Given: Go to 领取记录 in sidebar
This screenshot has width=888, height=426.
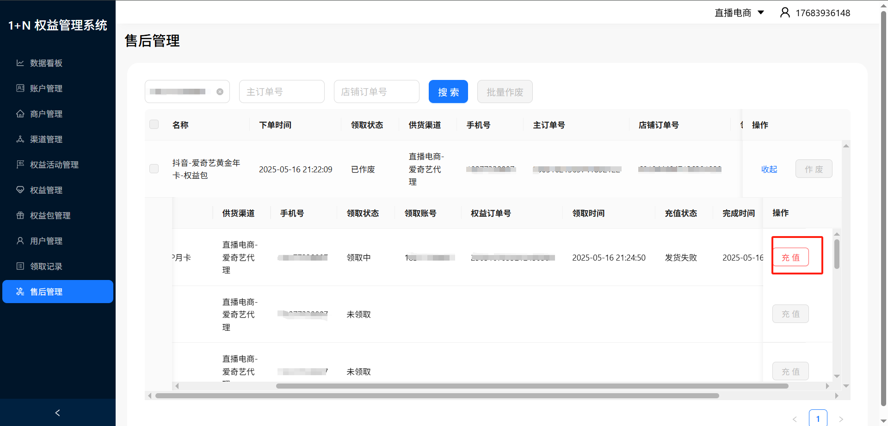Looking at the screenshot, I should (46, 266).
